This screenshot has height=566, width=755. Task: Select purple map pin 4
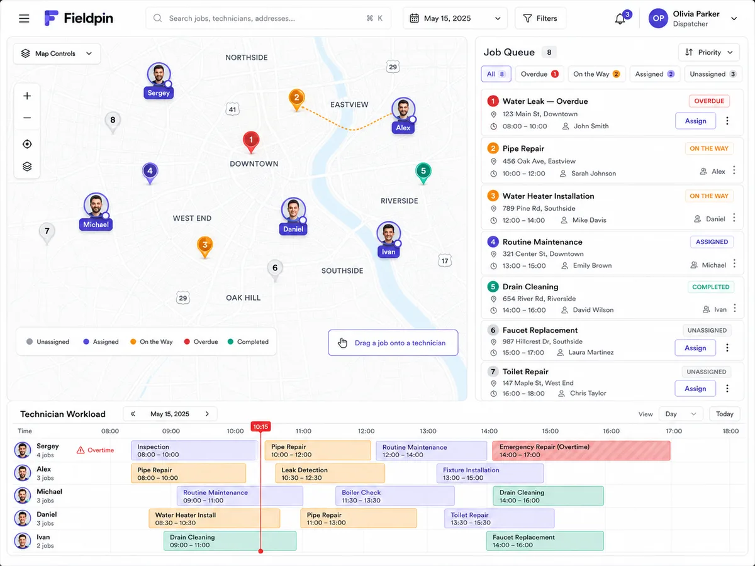pyautogui.click(x=150, y=173)
